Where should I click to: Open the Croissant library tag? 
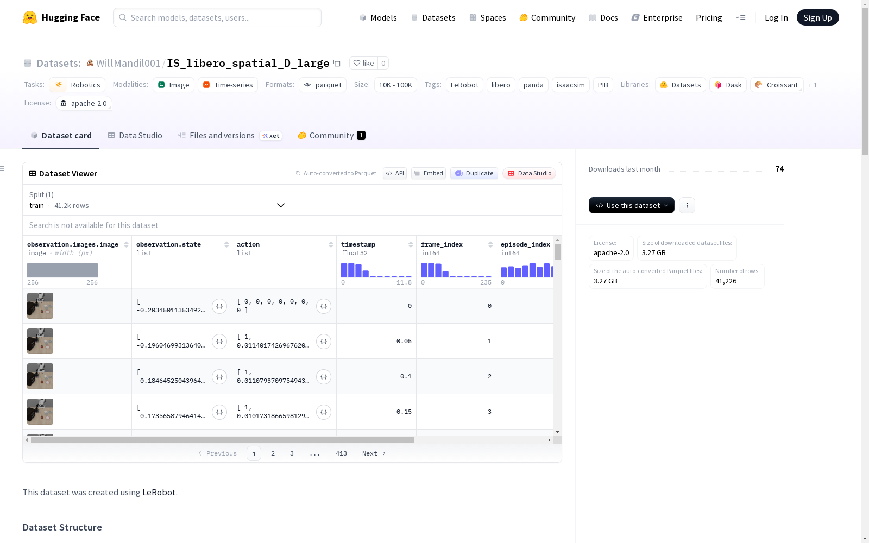(x=777, y=85)
